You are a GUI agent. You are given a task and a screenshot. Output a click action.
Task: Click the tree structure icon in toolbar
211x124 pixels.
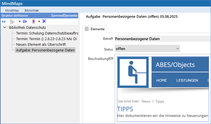coord(12,21)
